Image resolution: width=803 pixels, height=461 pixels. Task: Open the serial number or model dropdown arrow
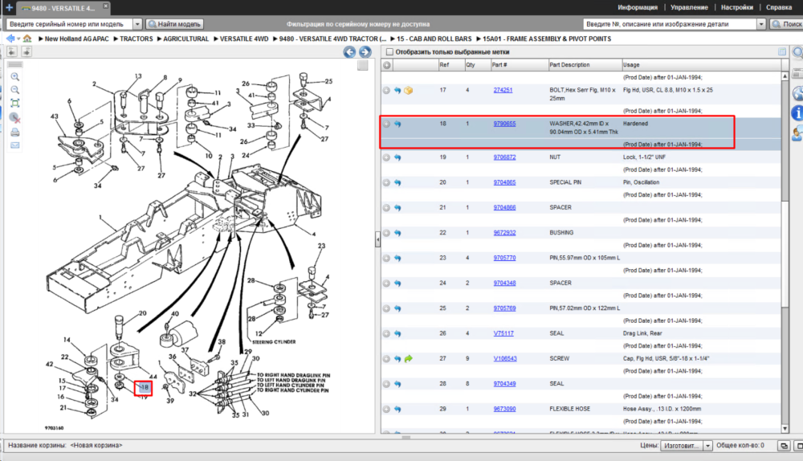(137, 24)
